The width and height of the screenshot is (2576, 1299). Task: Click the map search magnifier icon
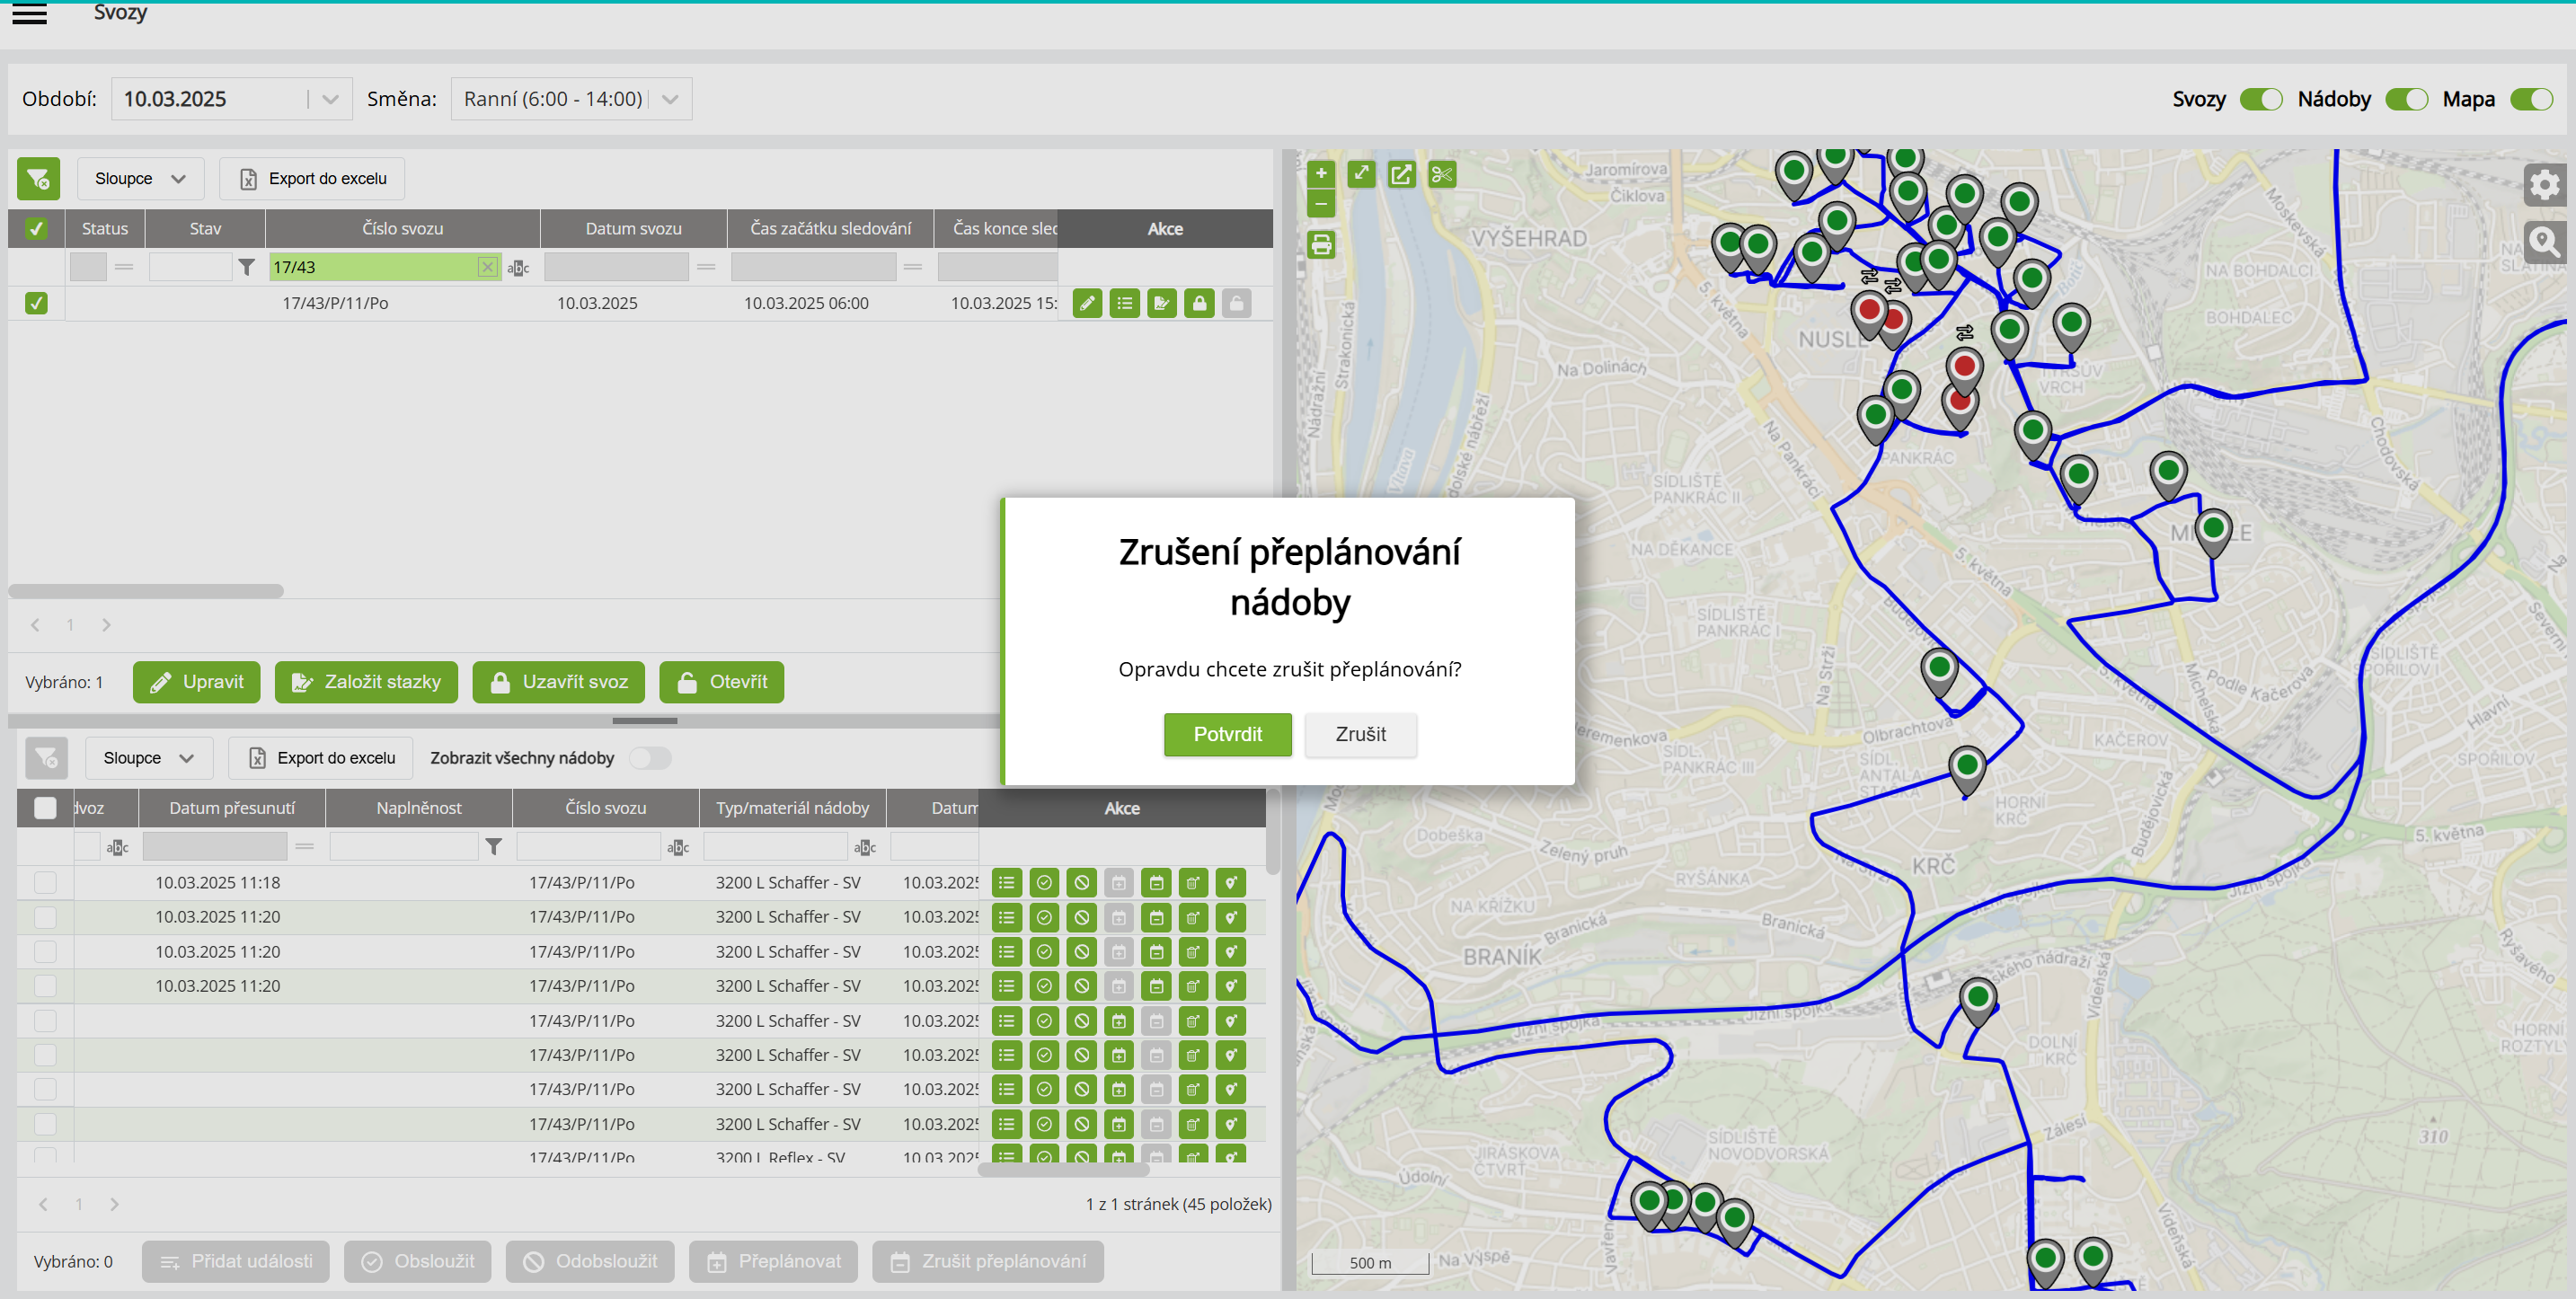coord(2544,242)
